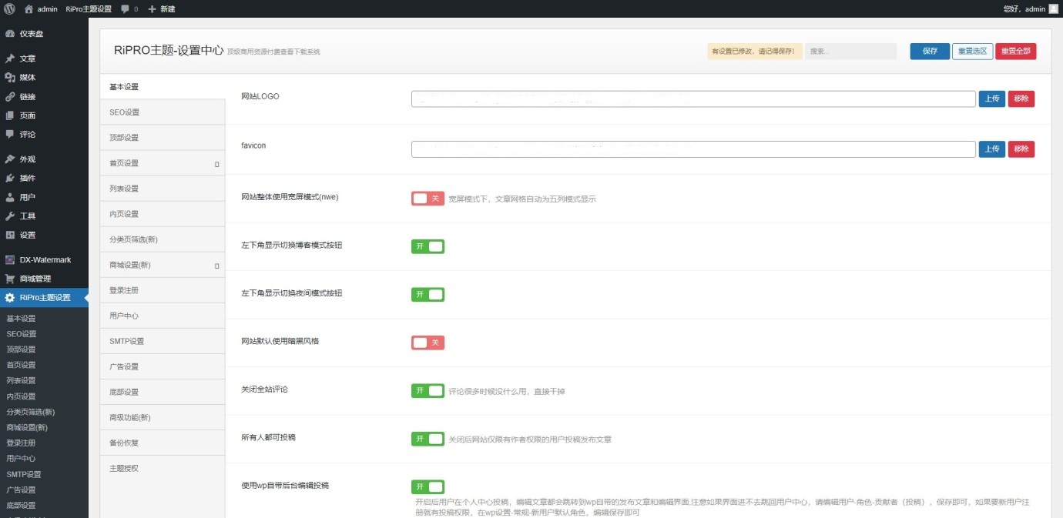The width and height of the screenshot is (1063, 518).
Task: Disable the 所有人都可投稿 switch
Action: pos(428,439)
